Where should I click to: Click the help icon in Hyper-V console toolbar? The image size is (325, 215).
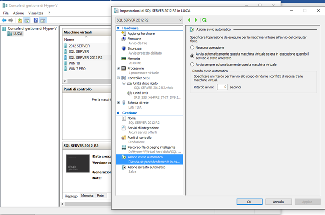coord(36,20)
